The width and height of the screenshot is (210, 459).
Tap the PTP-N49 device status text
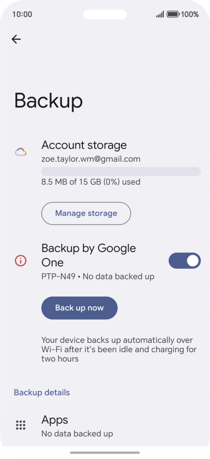pos(98,277)
